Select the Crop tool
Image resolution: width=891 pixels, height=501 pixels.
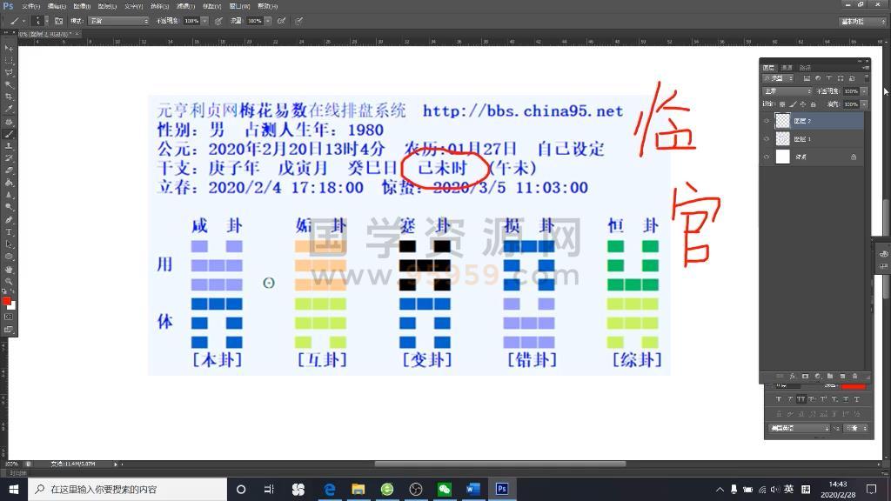(9, 97)
